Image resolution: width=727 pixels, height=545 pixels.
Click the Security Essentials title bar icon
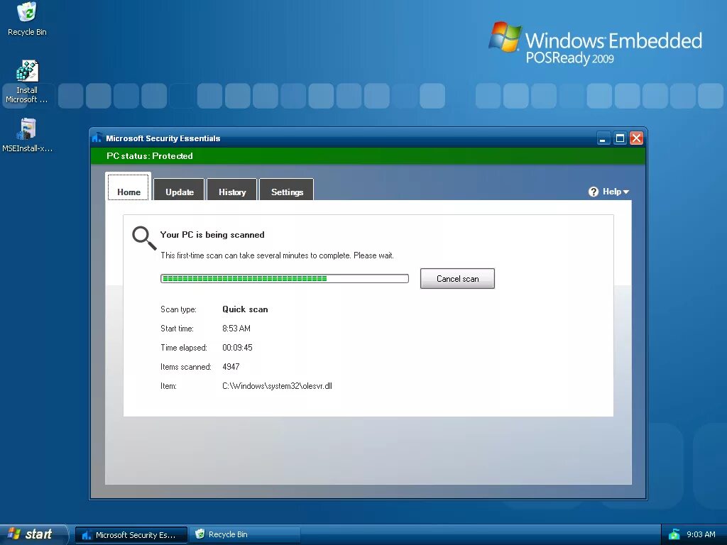click(97, 138)
